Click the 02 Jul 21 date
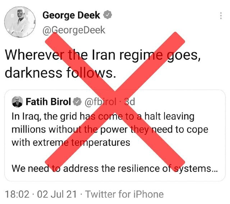The height and width of the screenshot is (204, 230). pyautogui.click(x=57, y=194)
